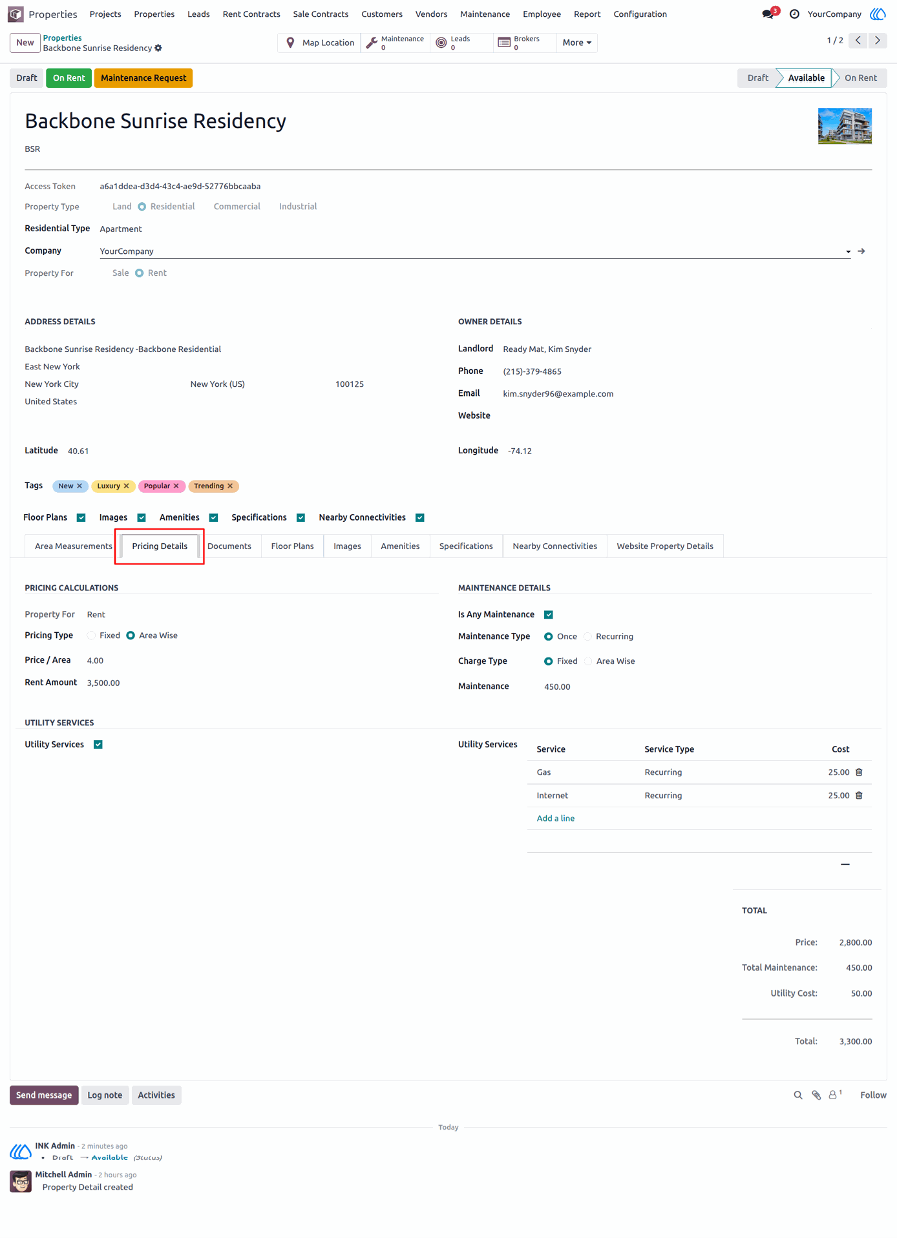Remove the Trending tag

tap(230, 486)
